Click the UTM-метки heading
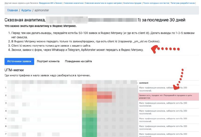 pyautogui.click(x=14, y=70)
